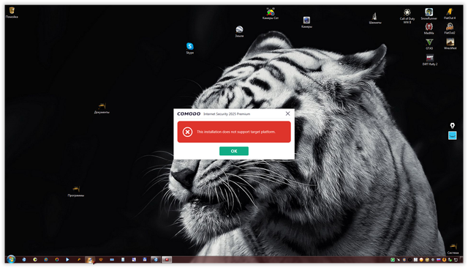Click the red record icon on taskbar
This screenshot has height=268, width=468.
click(167, 260)
